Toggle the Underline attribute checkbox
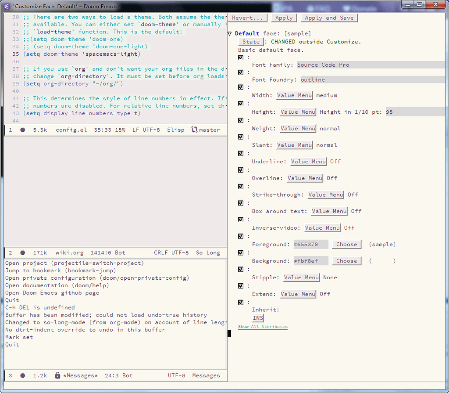This screenshot has height=393, width=449. click(240, 153)
